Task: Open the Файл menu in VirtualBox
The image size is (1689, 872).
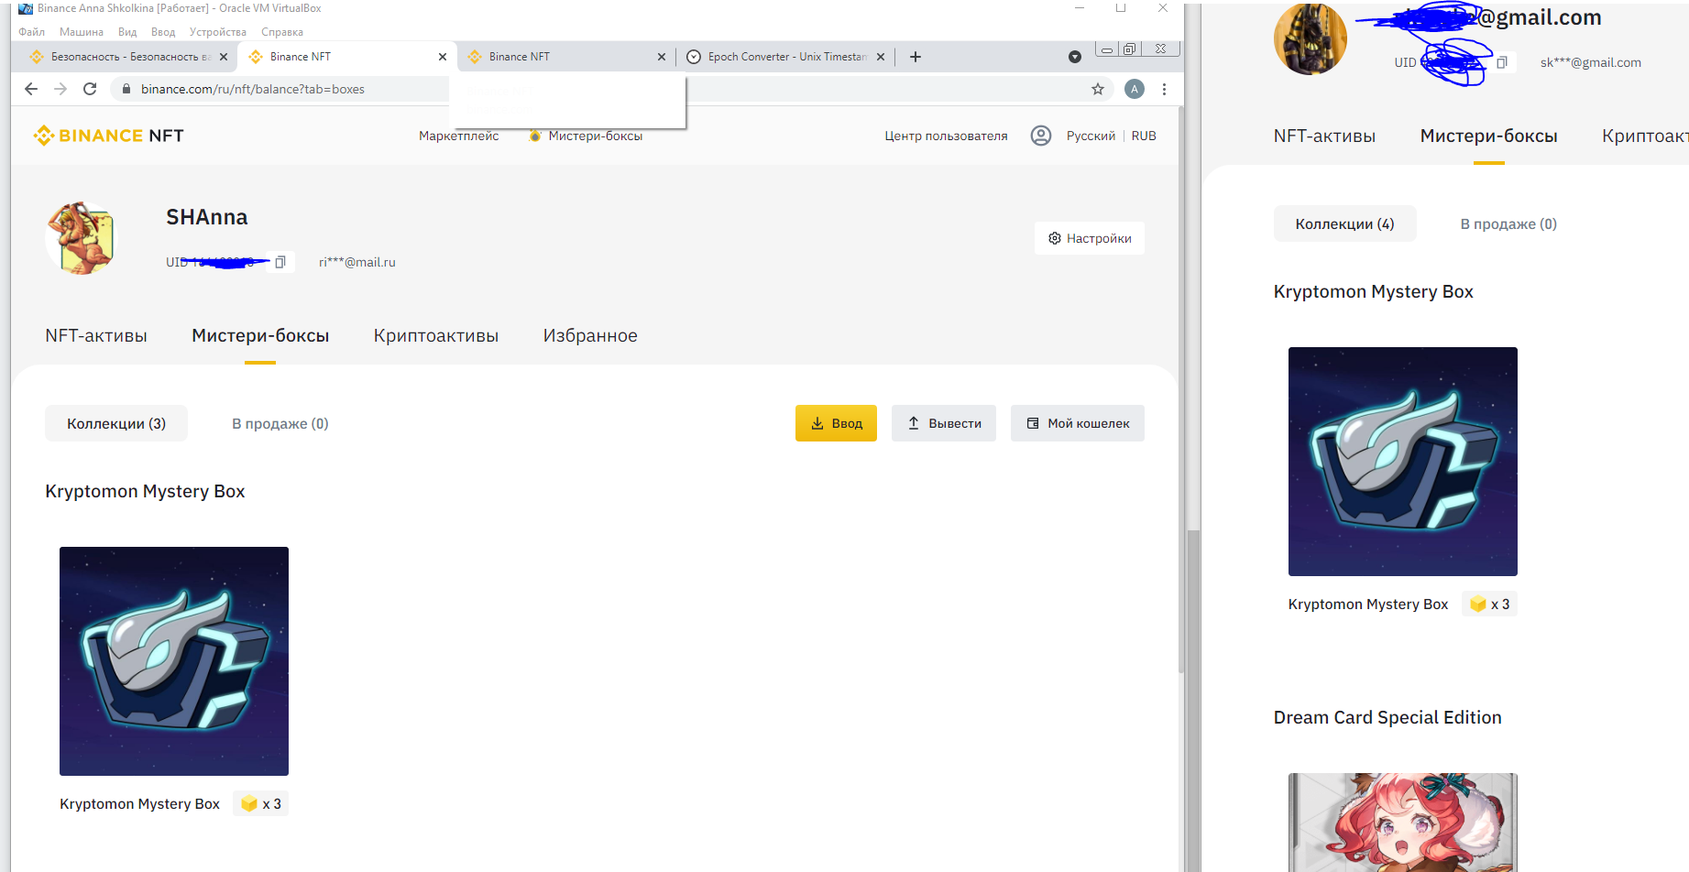Action: tap(31, 32)
